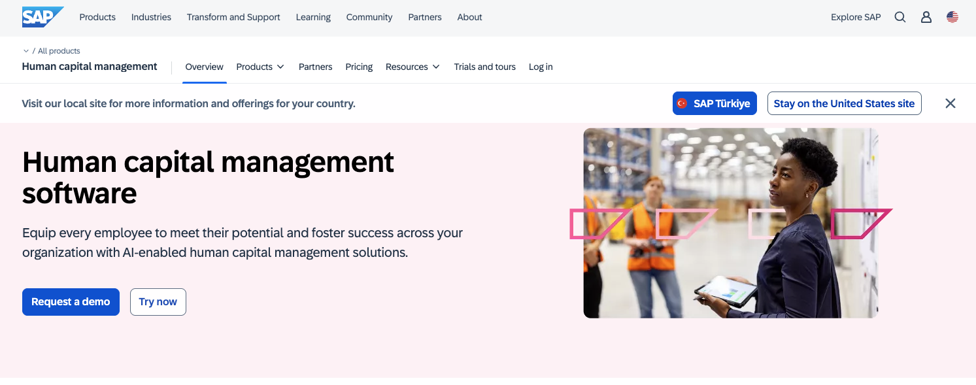
Task: Click the Try now button
Action: point(158,302)
